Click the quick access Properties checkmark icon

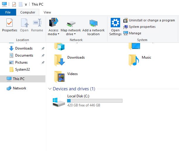[x=14, y=4]
